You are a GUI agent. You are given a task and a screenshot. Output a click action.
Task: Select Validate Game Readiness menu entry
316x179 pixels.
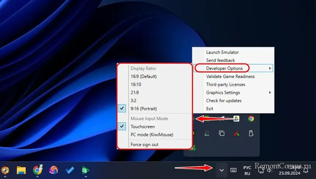point(230,77)
